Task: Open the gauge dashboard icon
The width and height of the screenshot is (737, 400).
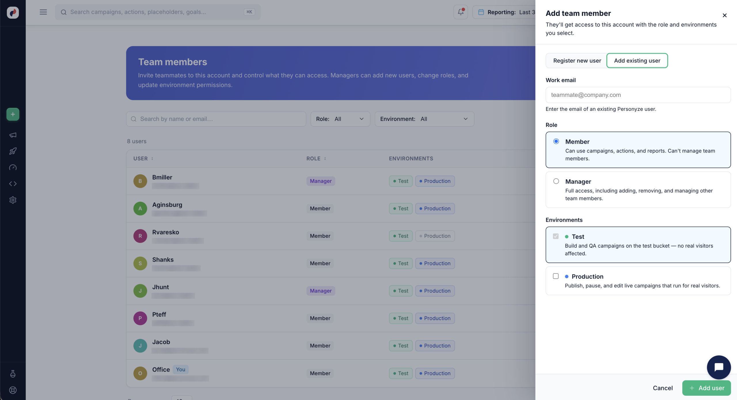Action: click(x=13, y=167)
